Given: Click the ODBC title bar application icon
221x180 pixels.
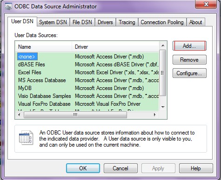Looking at the screenshot, I should click(x=8, y=6).
